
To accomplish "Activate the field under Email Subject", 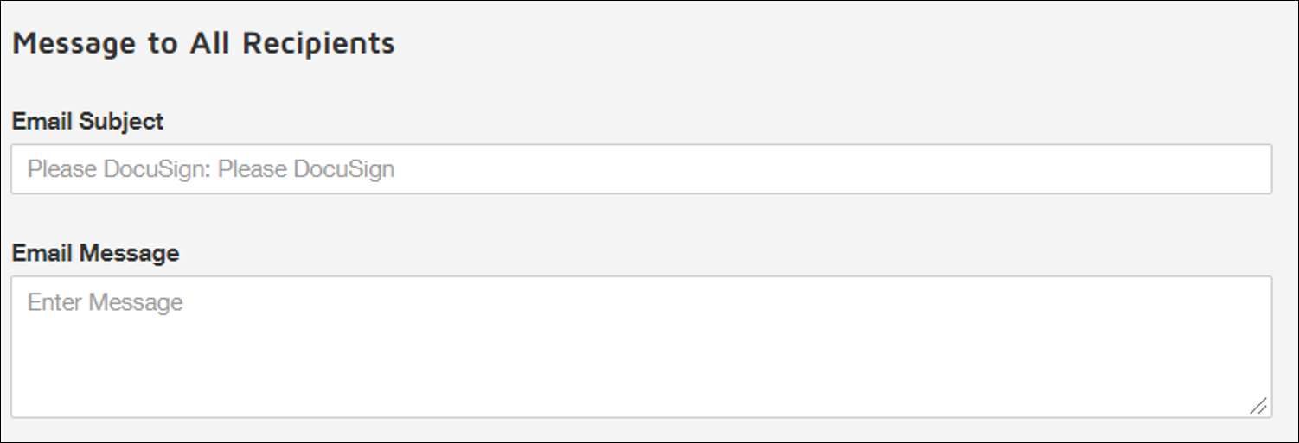I will (x=641, y=169).
